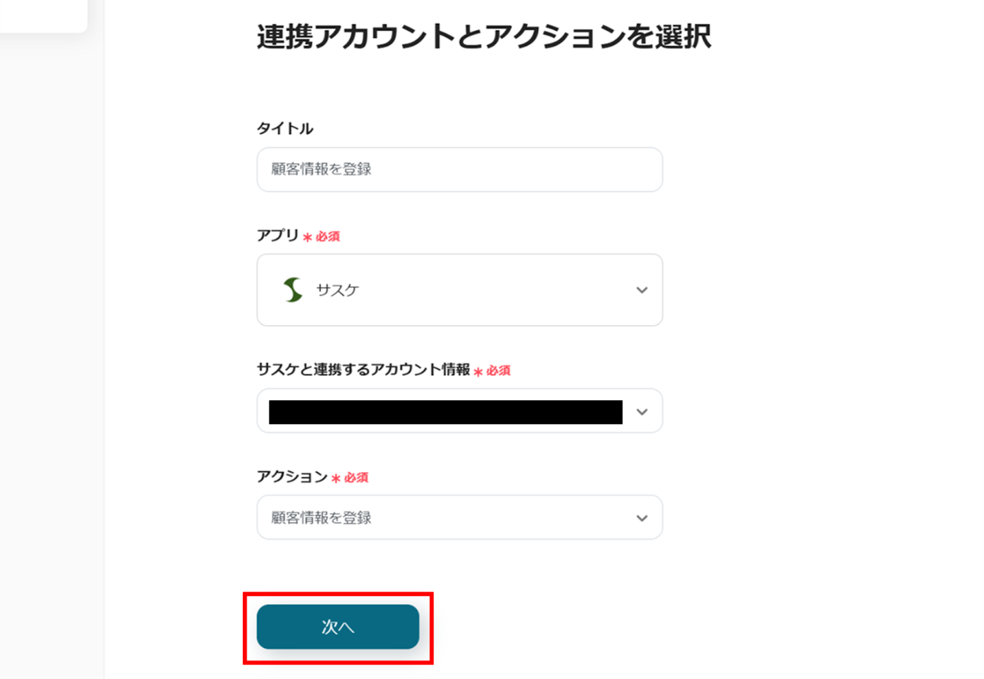
Task: Expand the アプリ dropdown chevron arrow
Action: coord(641,290)
